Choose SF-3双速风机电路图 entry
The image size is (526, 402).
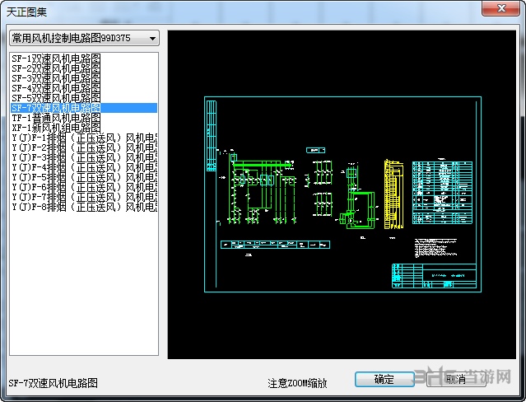(x=56, y=78)
